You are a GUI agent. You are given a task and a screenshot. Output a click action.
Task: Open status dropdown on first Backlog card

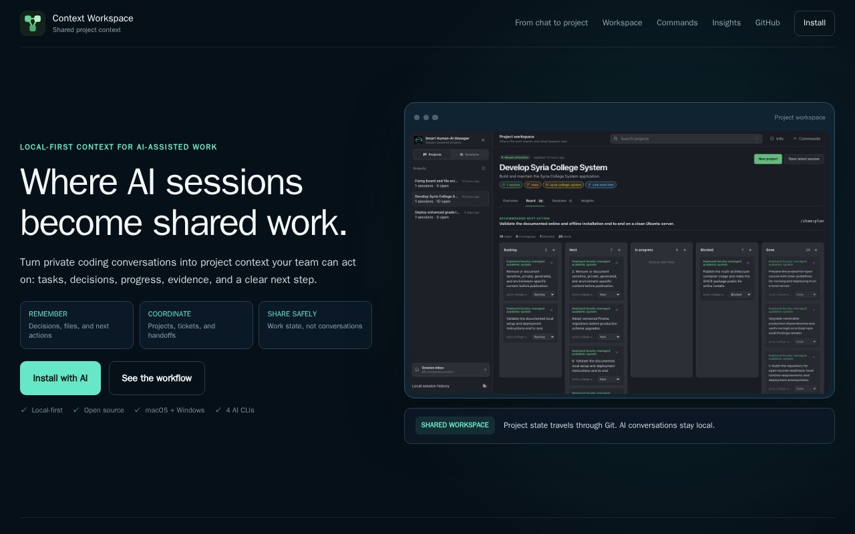[x=543, y=294]
